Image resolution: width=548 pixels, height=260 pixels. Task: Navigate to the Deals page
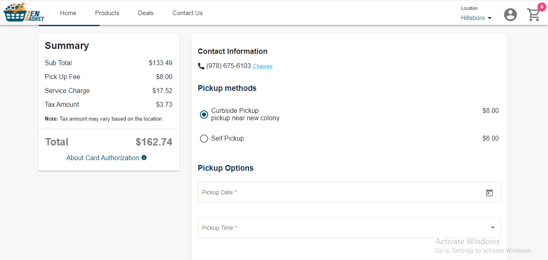(x=146, y=13)
